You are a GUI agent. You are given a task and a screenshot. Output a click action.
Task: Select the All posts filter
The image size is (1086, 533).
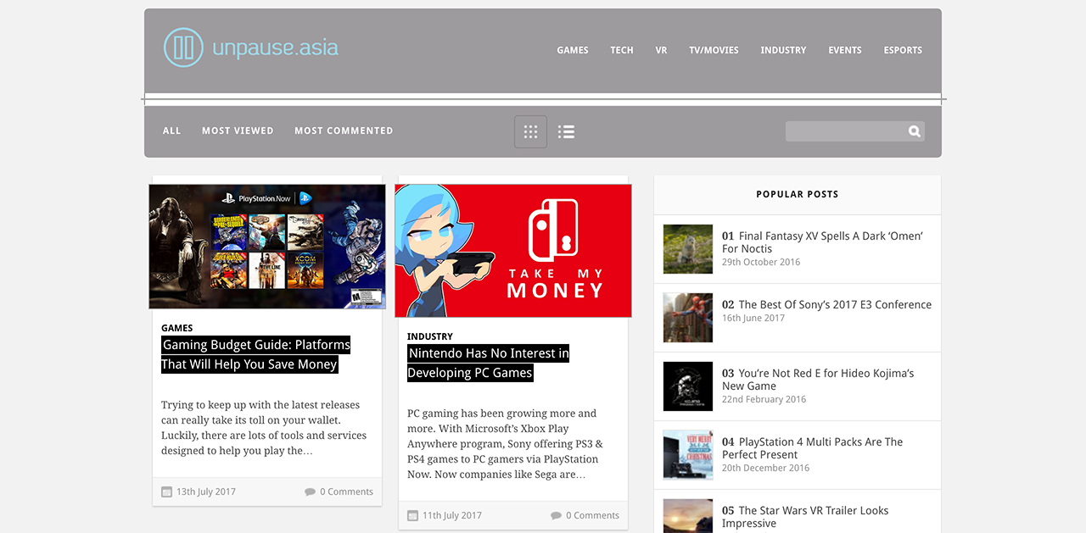coord(171,130)
